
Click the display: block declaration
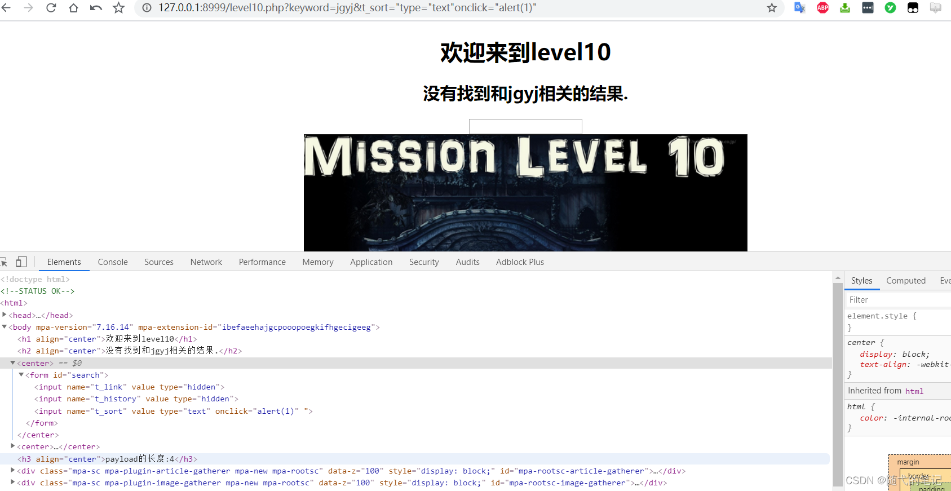click(895, 354)
